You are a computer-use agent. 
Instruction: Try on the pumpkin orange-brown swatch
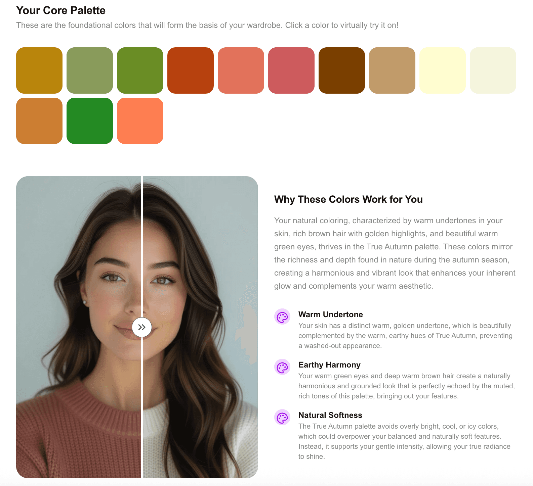coord(39,121)
